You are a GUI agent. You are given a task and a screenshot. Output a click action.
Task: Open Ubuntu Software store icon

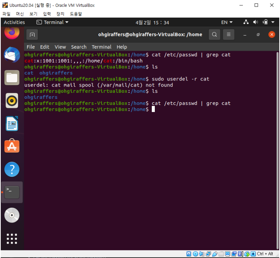tap(12, 146)
